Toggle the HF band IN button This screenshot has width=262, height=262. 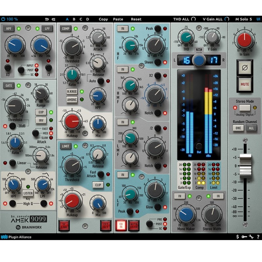[123, 28]
